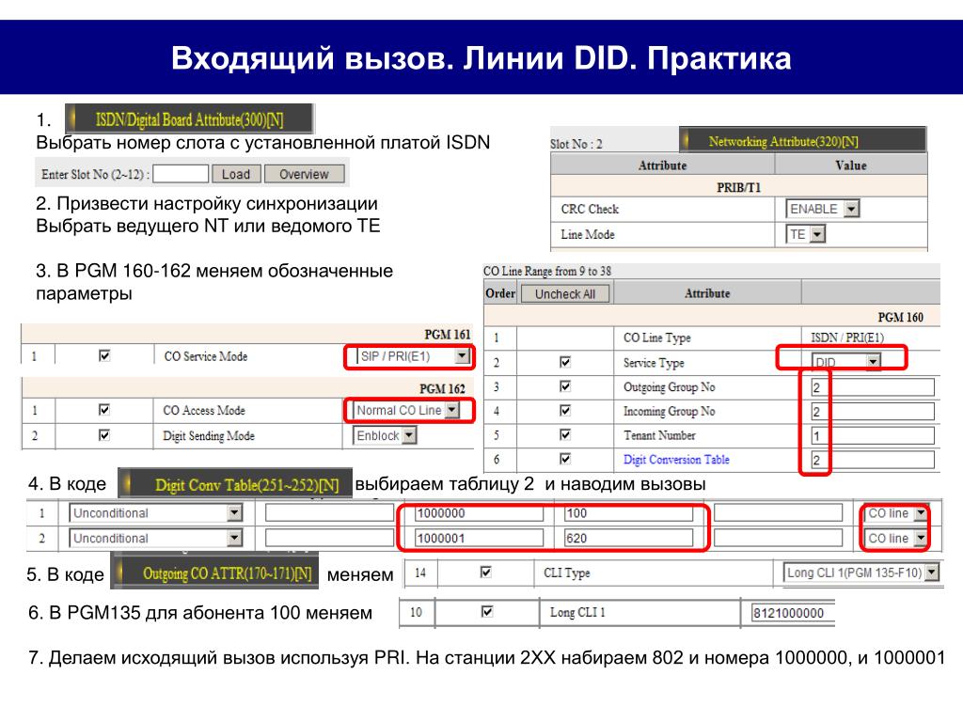The image size is (963, 722).
Task: Toggle the CO Access Mode checkbox
Action: pyautogui.click(x=104, y=410)
